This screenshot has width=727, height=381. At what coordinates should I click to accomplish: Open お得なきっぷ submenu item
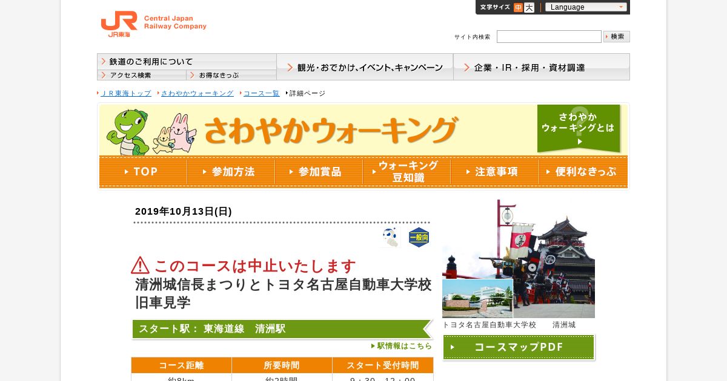point(231,75)
